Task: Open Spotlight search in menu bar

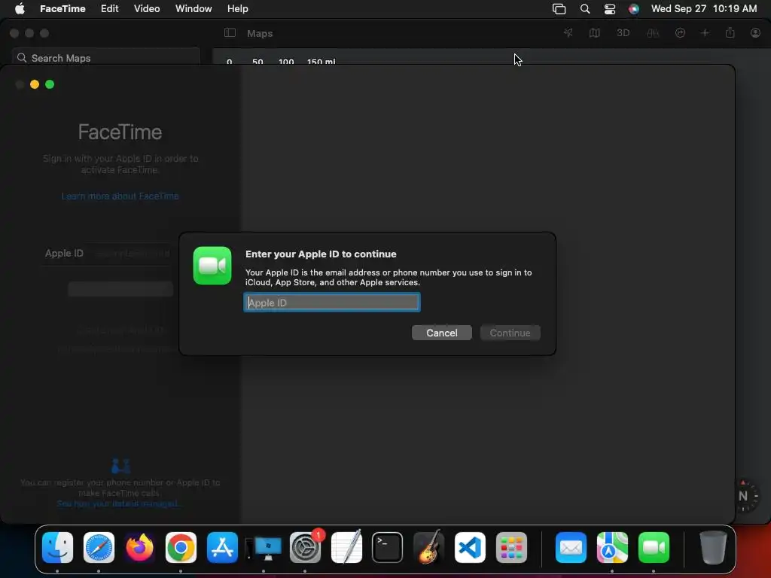Action: click(x=584, y=9)
